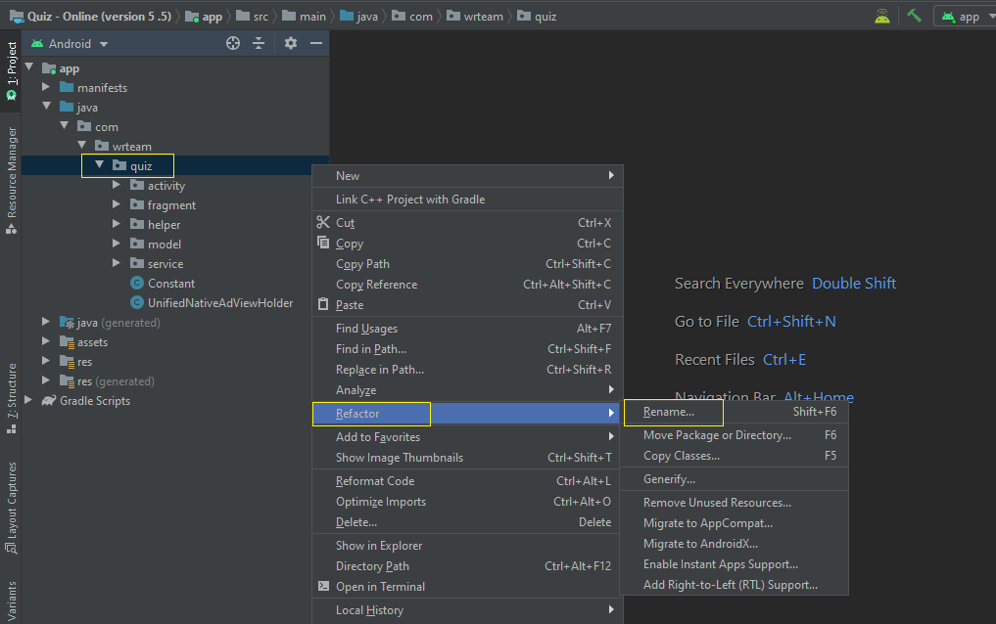Choose Enable Instant Apps Support...
Viewport: 996px width, 624px height.
pyautogui.click(x=735, y=564)
